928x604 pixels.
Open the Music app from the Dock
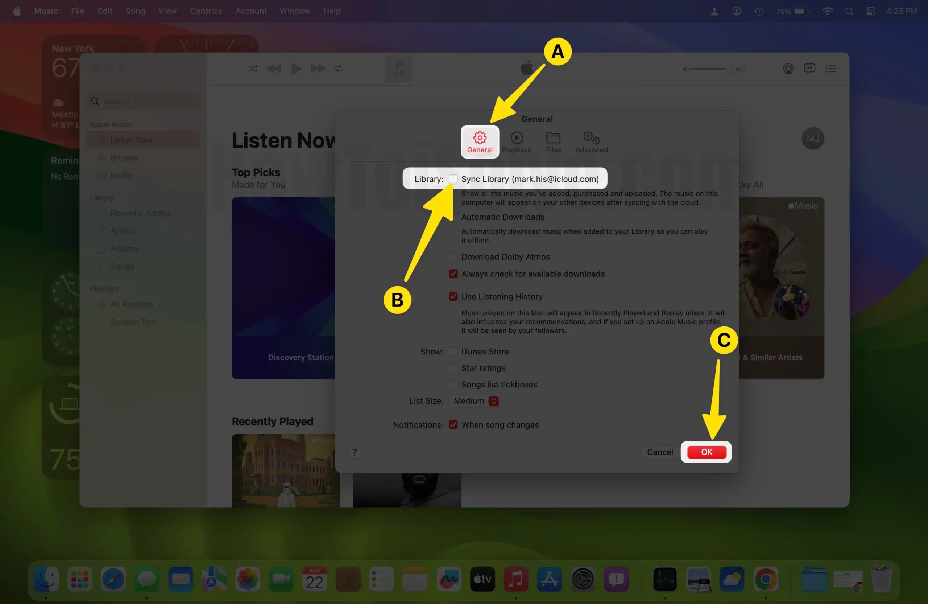coord(515,579)
